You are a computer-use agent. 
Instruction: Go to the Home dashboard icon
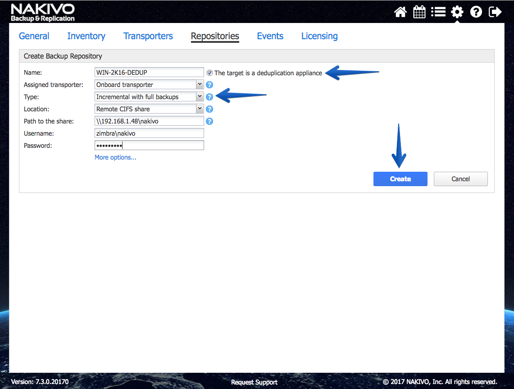[400, 12]
